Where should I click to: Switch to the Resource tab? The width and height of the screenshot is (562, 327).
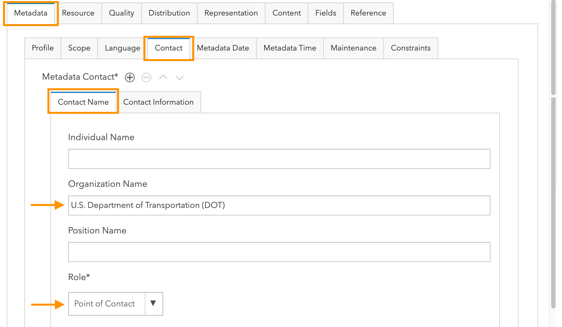(x=78, y=13)
